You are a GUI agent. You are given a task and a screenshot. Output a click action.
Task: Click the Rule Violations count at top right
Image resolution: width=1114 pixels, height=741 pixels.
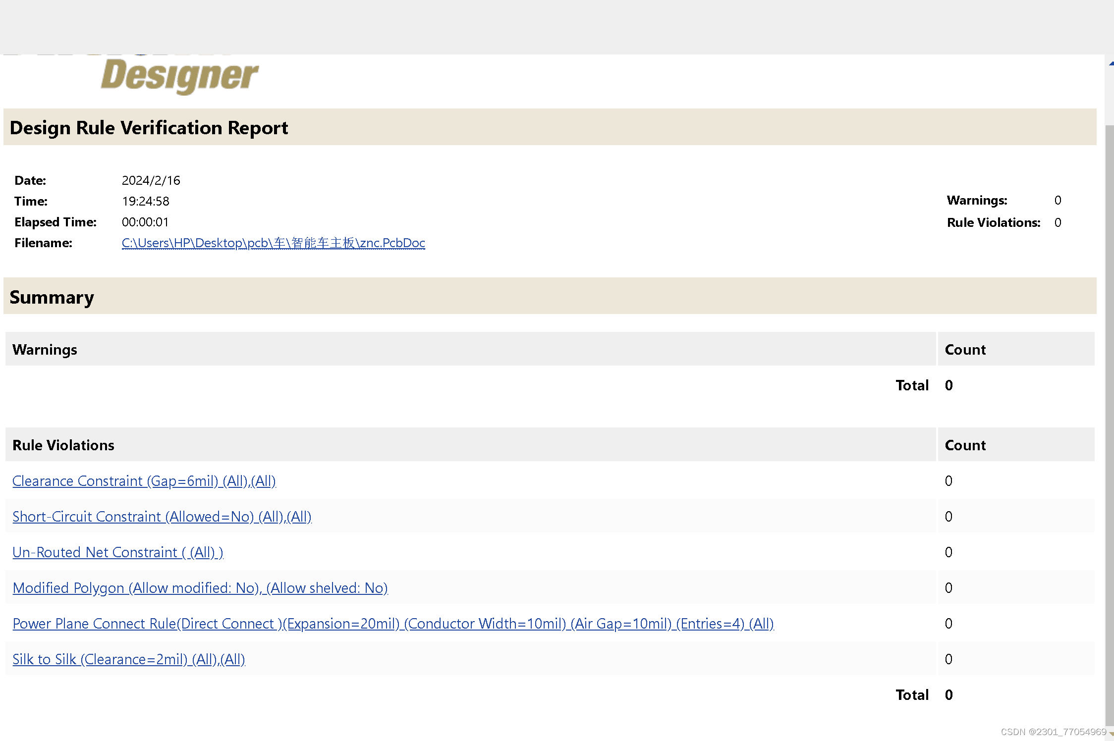point(1058,222)
